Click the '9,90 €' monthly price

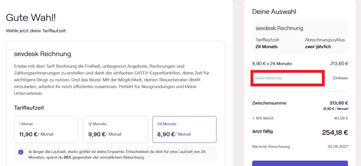(x=97, y=134)
